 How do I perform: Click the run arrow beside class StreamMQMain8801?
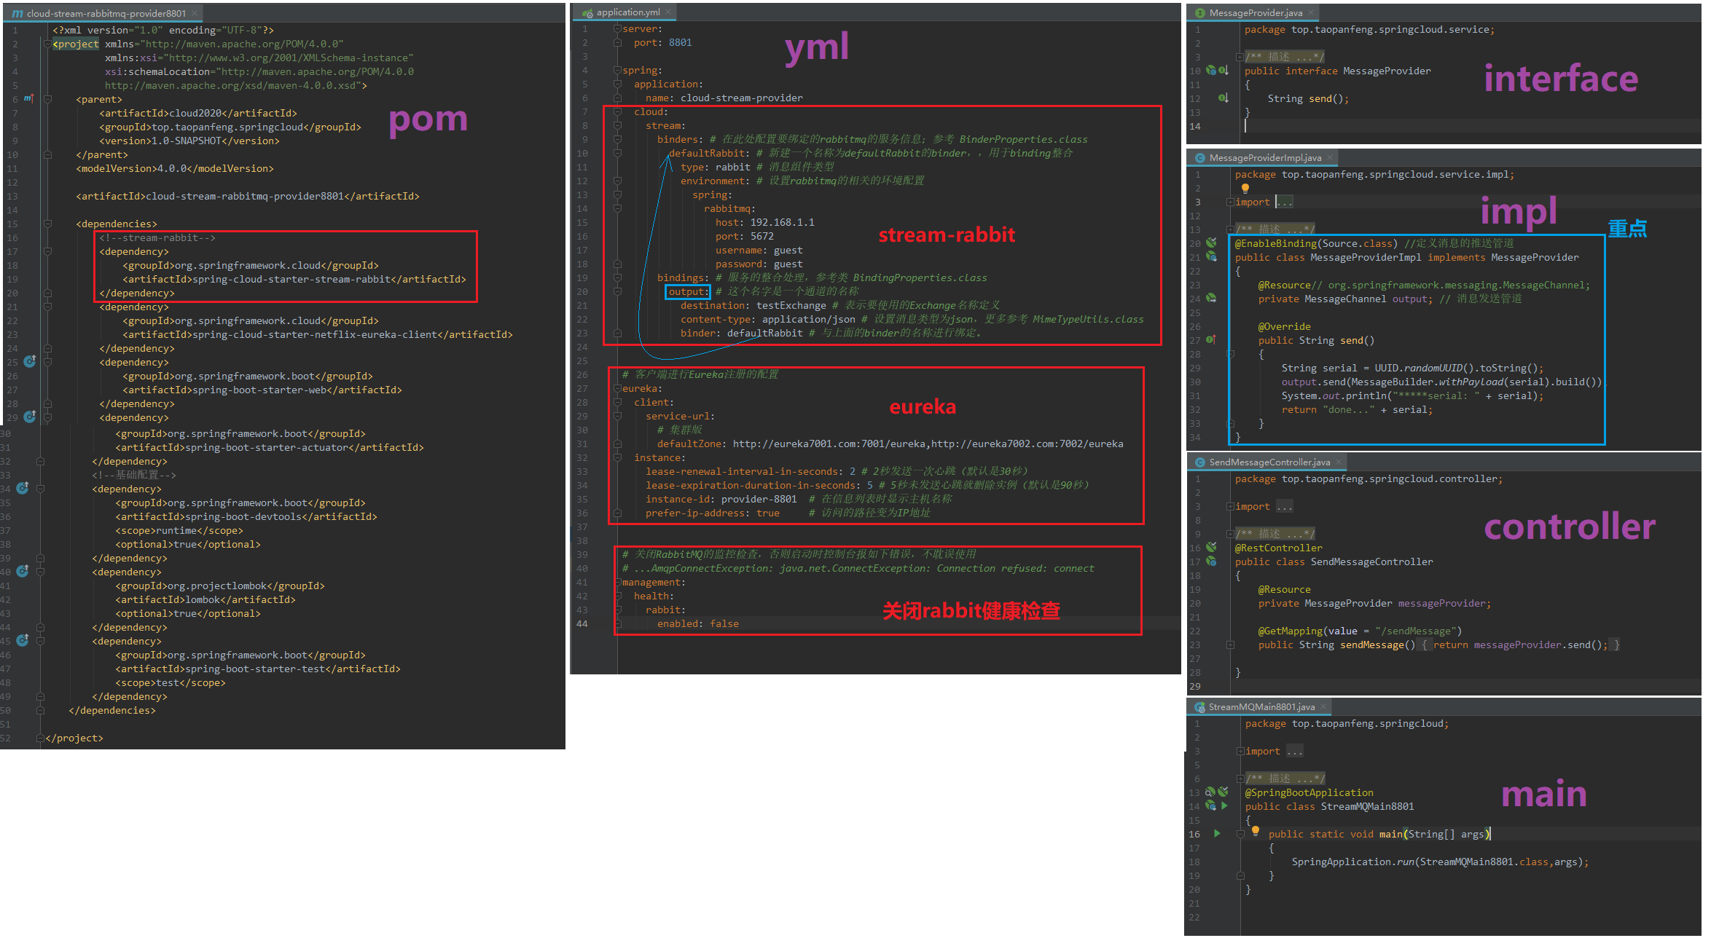point(1224,806)
